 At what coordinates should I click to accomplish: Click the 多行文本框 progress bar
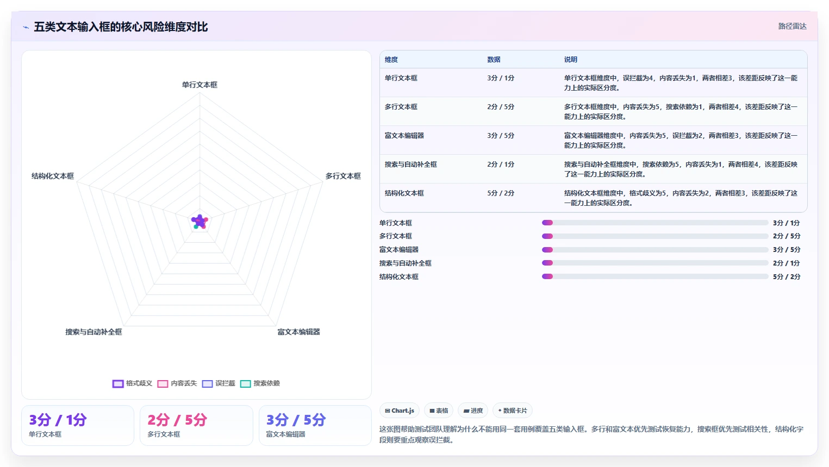655,236
